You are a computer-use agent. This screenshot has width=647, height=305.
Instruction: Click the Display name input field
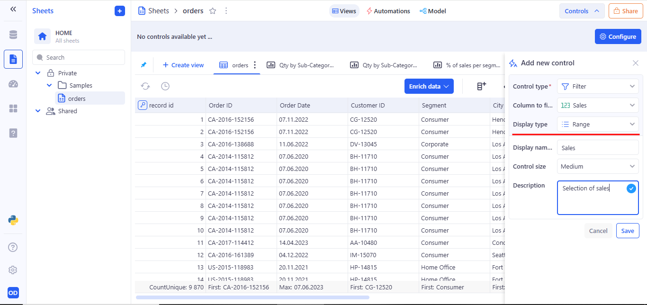[598, 147]
